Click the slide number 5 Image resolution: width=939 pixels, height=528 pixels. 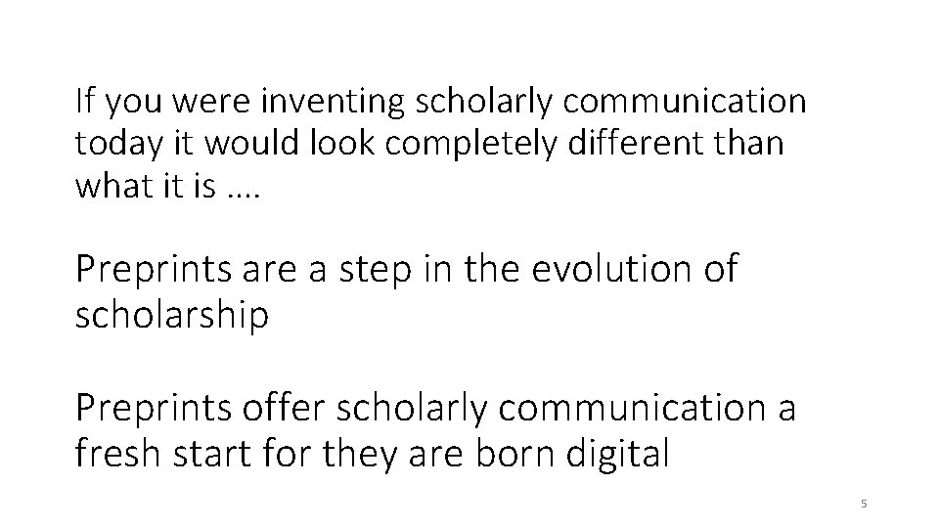click(x=864, y=504)
